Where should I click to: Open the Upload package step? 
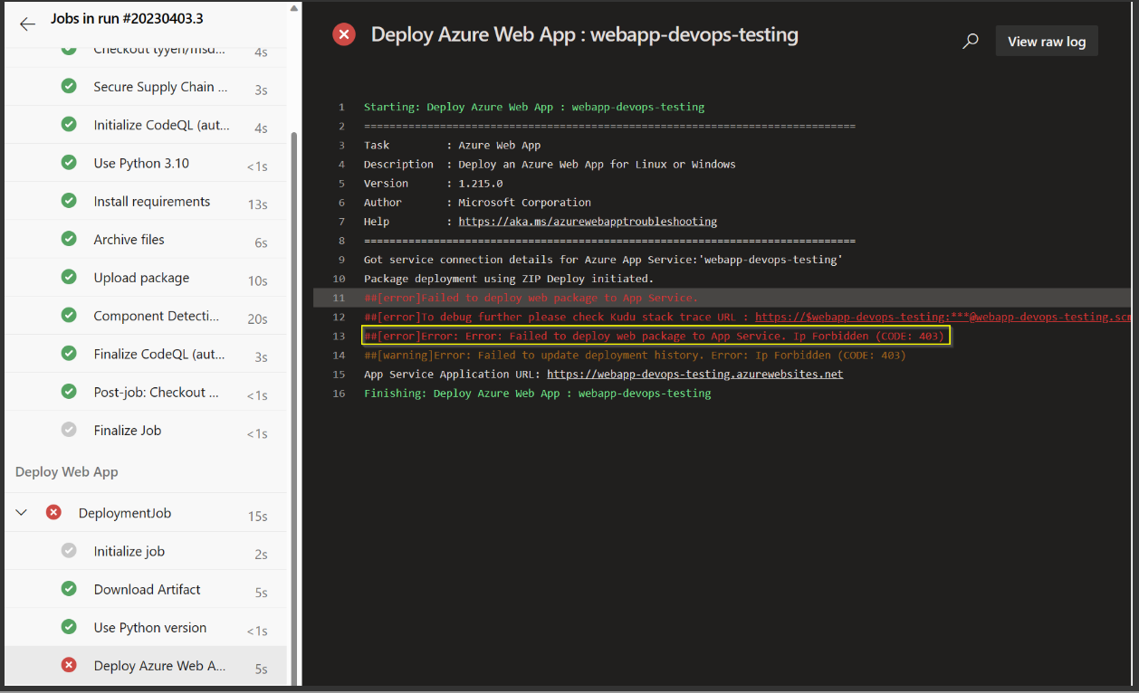146,277
